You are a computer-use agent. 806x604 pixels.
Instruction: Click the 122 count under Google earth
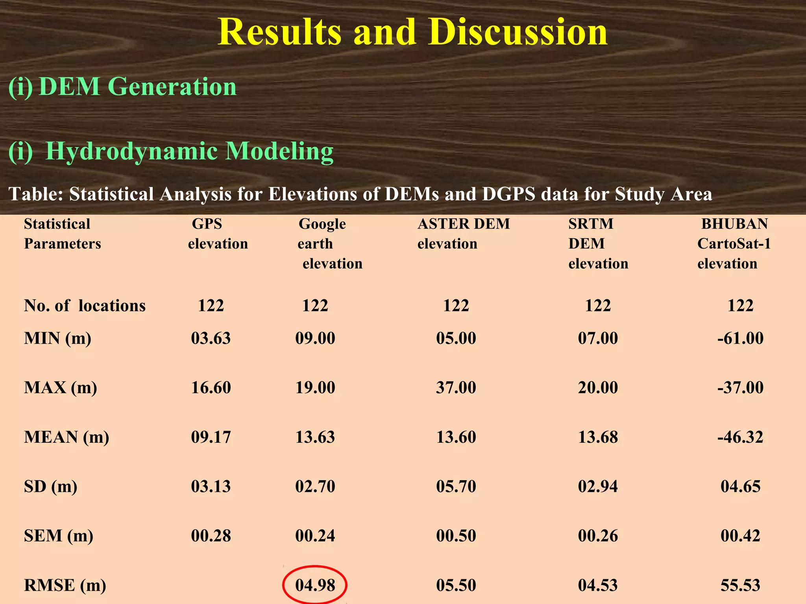(315, 306)
